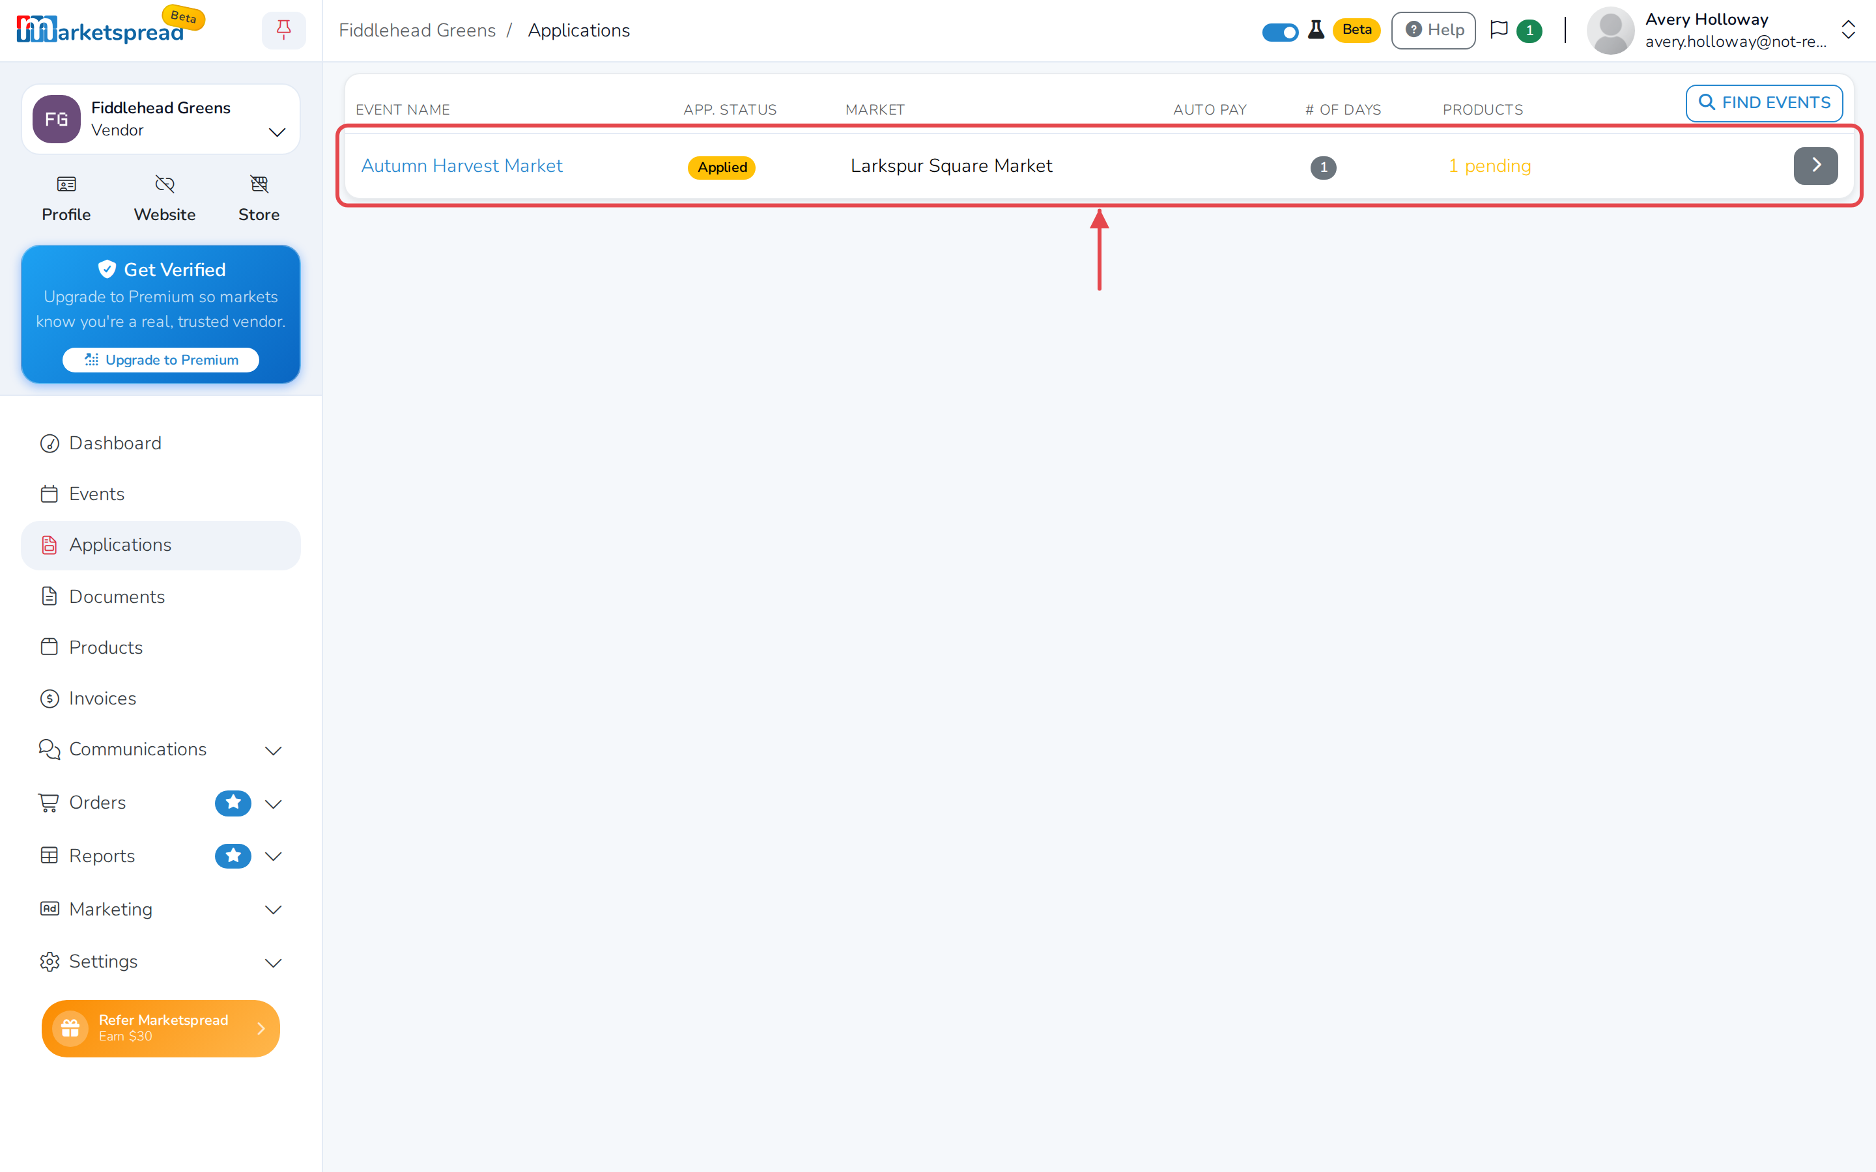Click the green notification count badge
Screen dimensions: 1876x1172
pos(1529,31)
